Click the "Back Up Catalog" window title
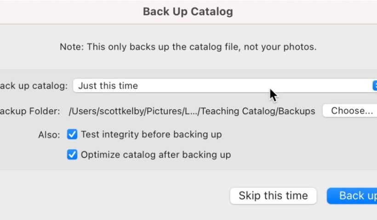 pos(188,11)
